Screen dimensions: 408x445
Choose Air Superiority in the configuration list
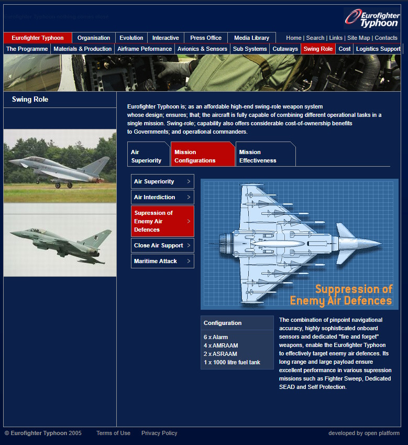tap(162, 181)
